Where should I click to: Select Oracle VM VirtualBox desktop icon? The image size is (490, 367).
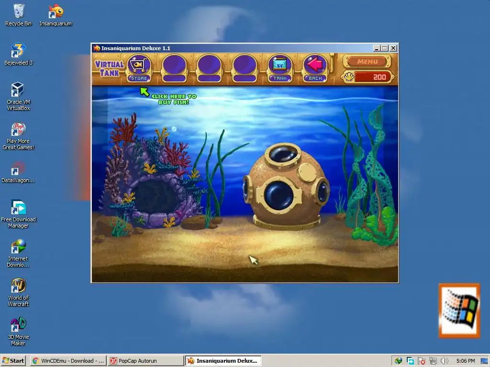(x=19, y=97)
